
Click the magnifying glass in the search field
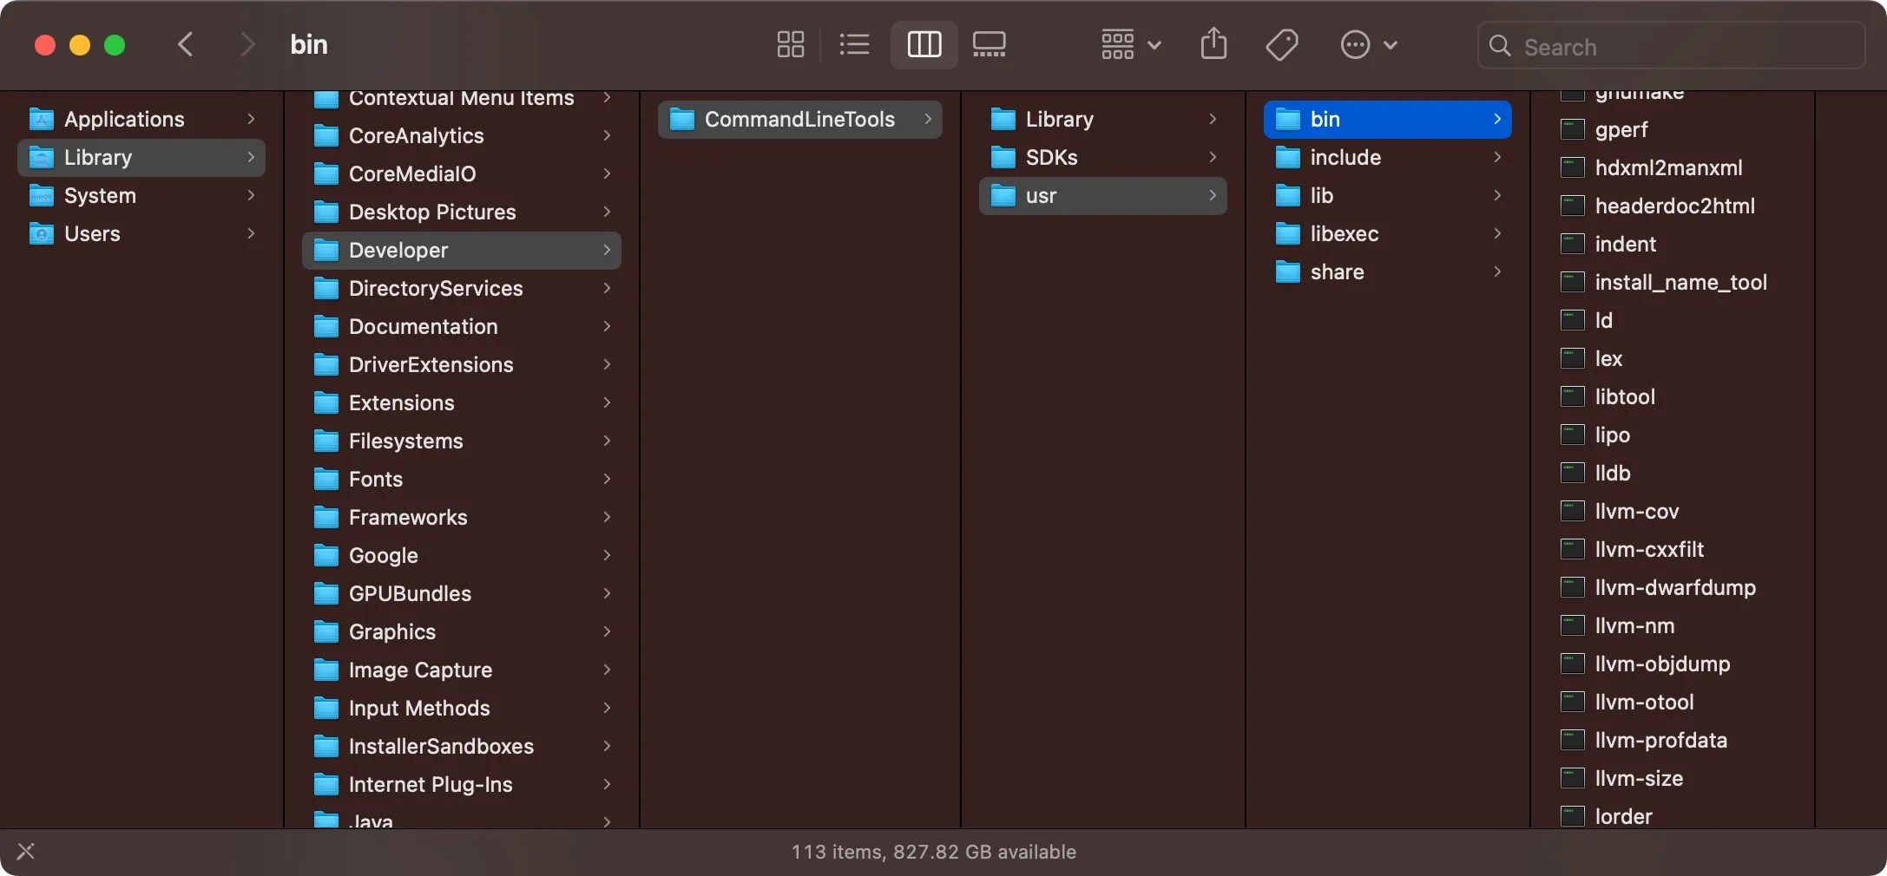[1498, 47]
